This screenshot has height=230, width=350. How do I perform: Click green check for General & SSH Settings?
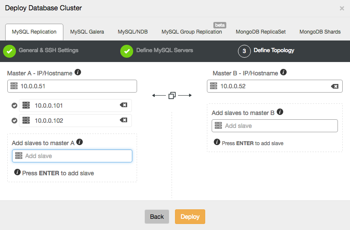click(x=9, y=51)
